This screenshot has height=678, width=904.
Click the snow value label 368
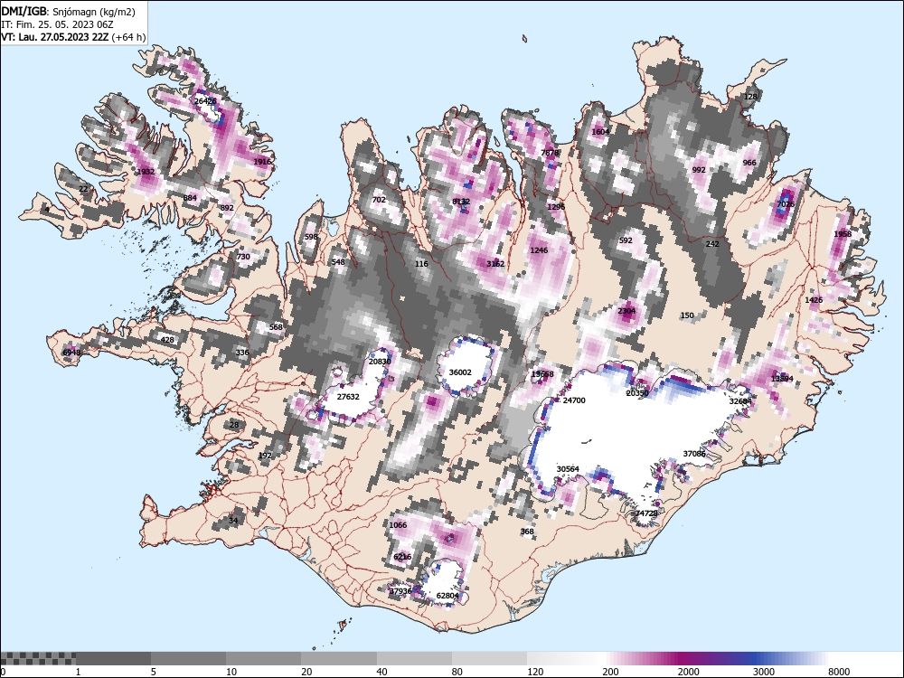point(527,532)
